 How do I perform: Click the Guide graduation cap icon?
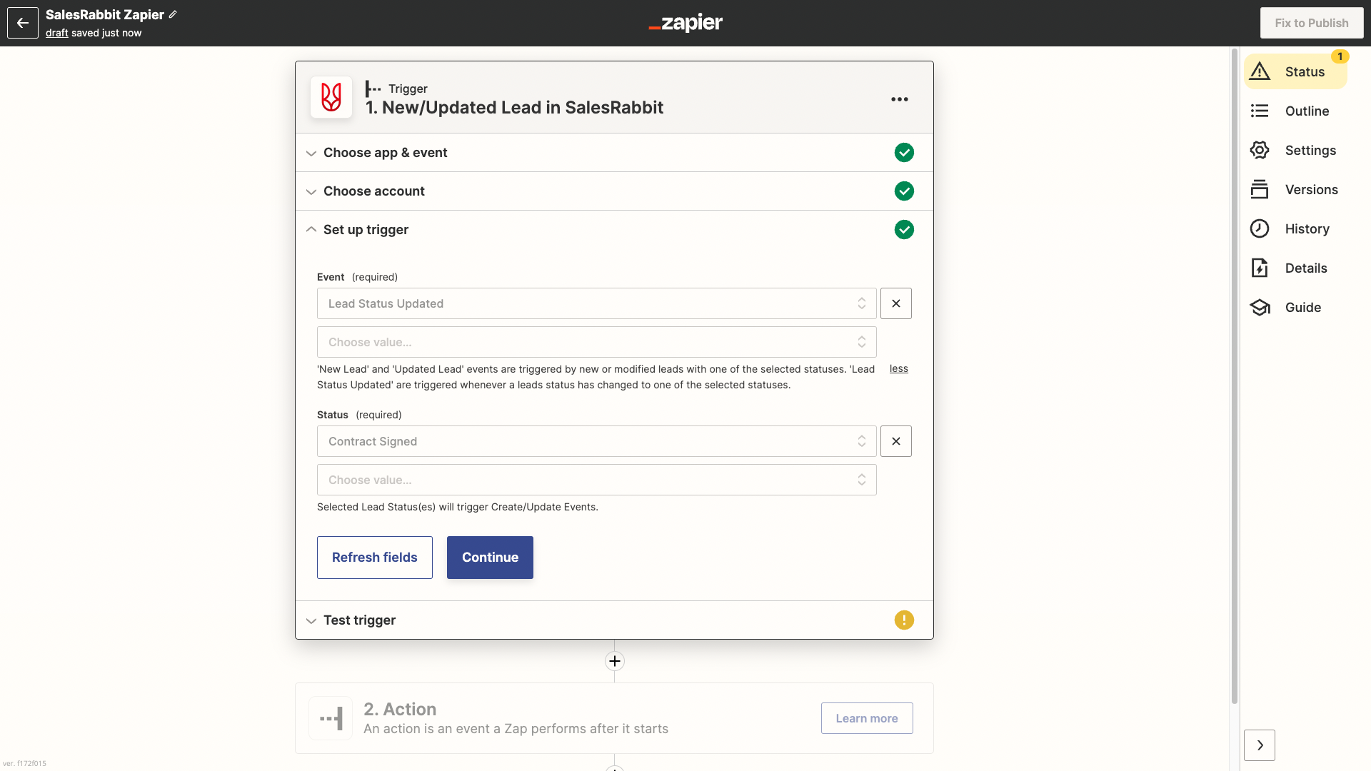point(1260,307)
